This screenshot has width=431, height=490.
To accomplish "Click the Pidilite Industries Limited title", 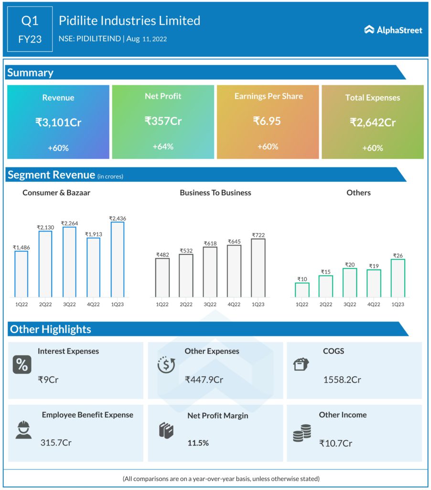I will (129, 21).
